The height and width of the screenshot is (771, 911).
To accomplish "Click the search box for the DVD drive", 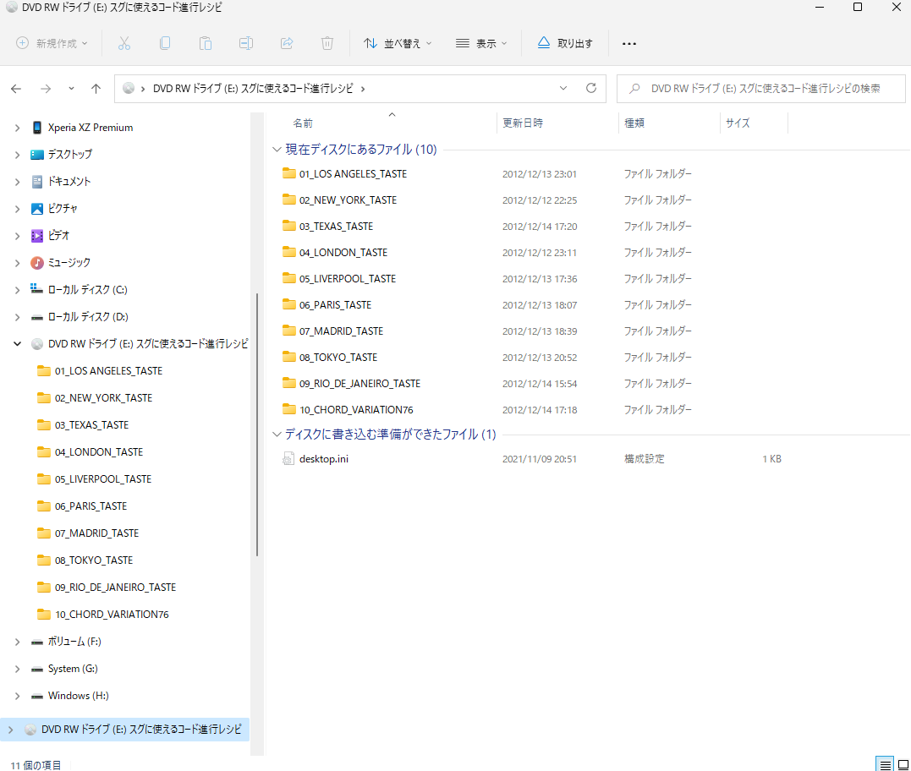I will click(x=761, y=88).
